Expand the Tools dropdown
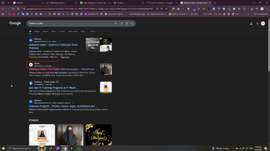Screen dimensions: 270x151 click(93, 32)
